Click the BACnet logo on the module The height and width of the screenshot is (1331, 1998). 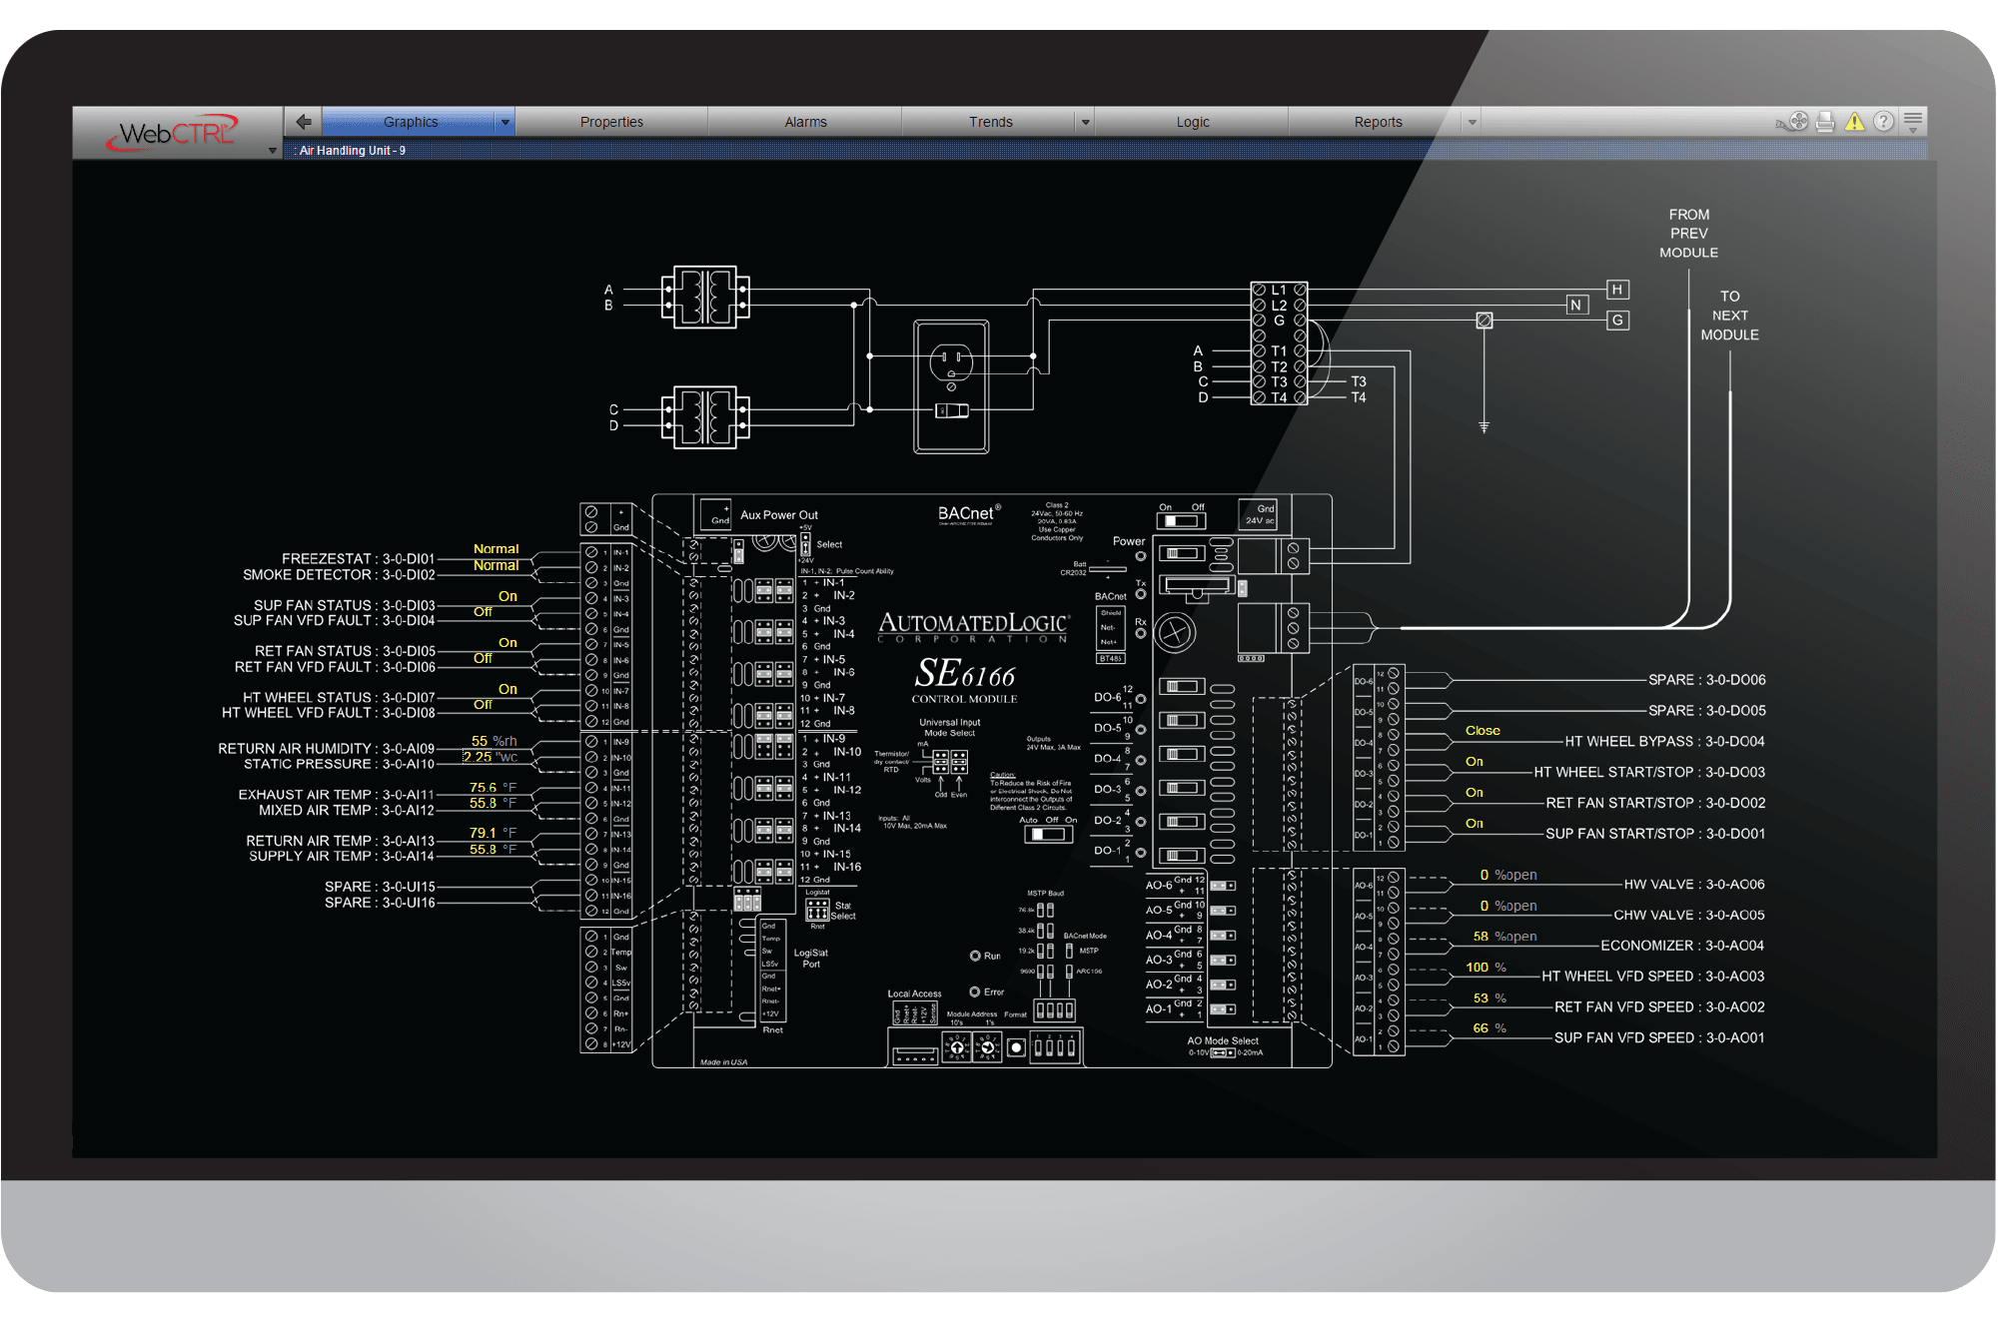pos(968,514)
